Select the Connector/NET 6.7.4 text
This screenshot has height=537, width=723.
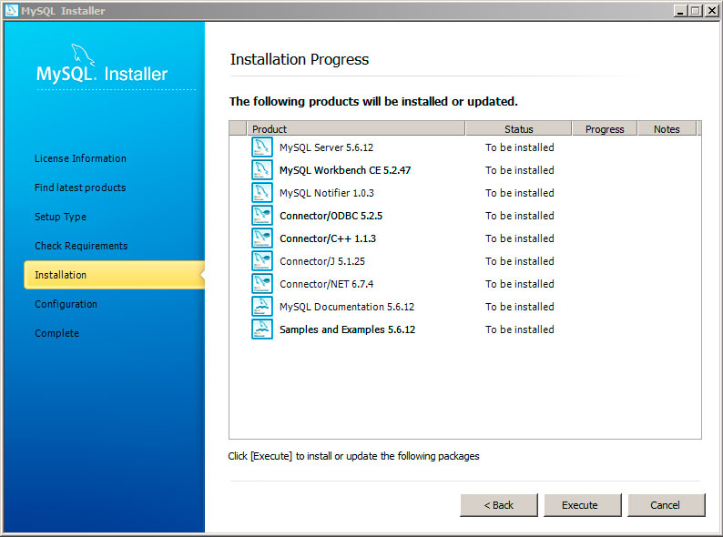tap(327, 284)
